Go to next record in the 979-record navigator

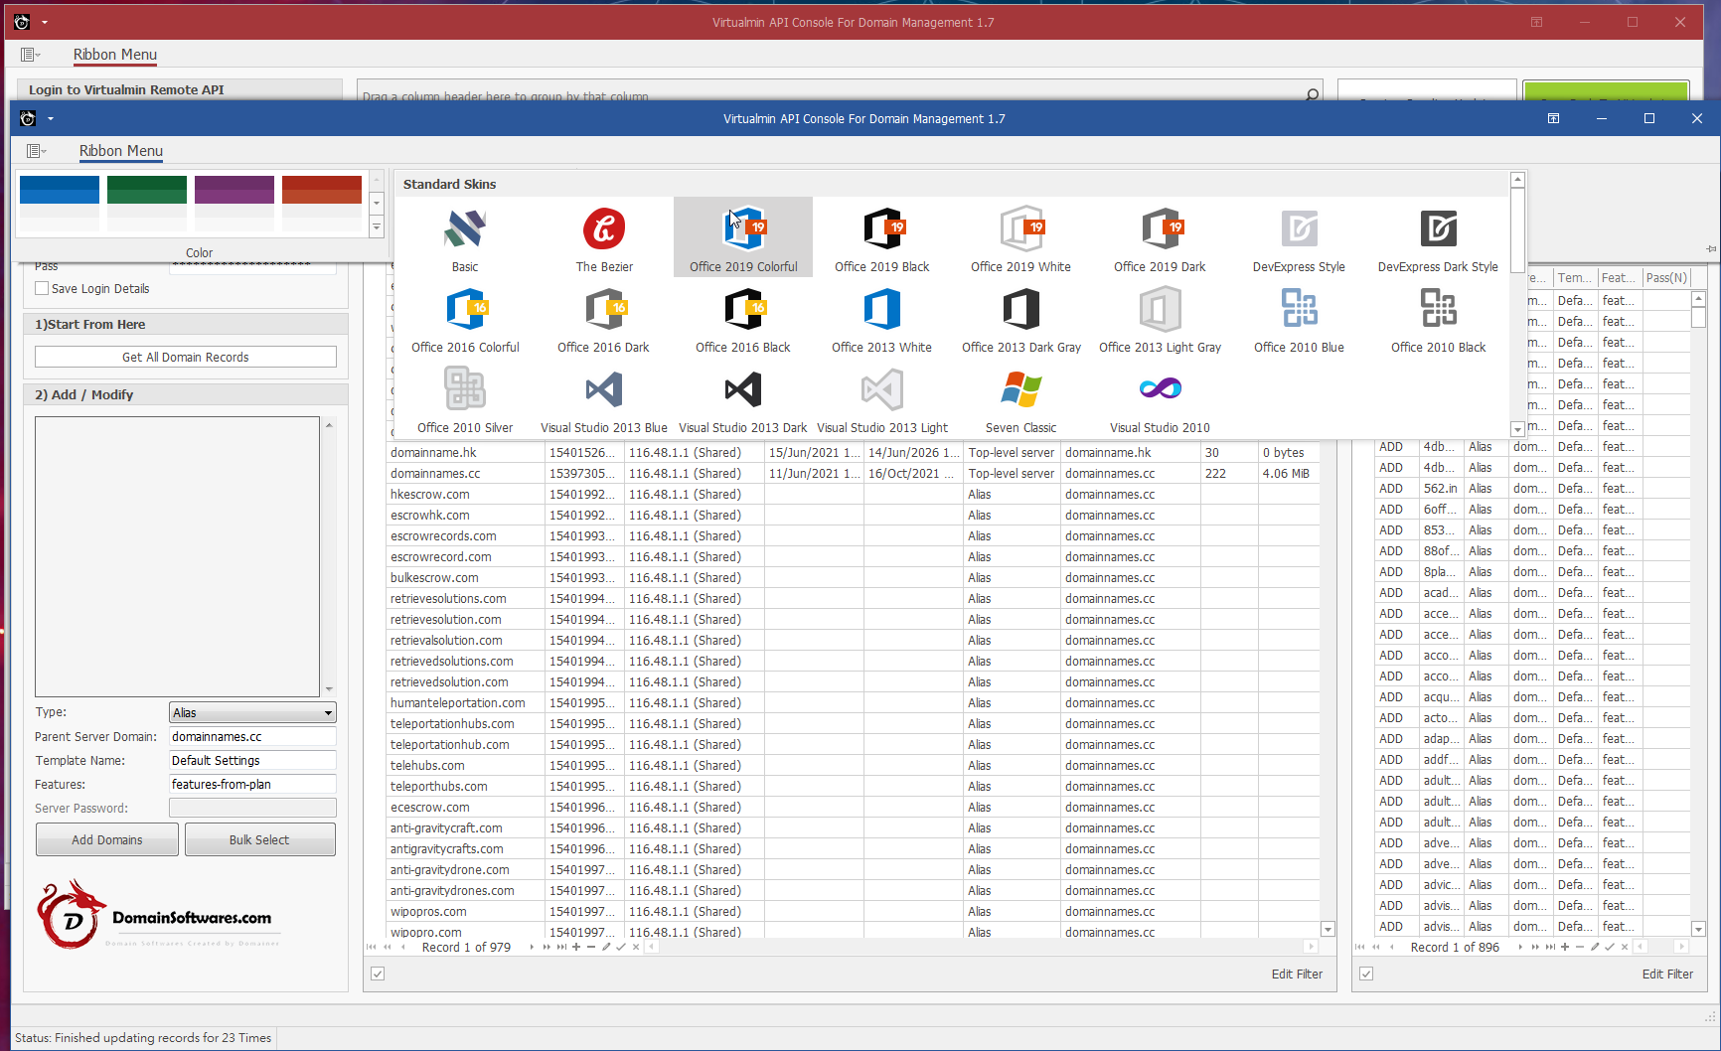click(532, 947)
